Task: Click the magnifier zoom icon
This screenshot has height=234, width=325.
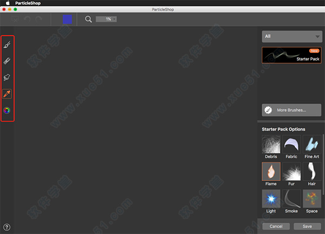Action: (x=88, y=19)
